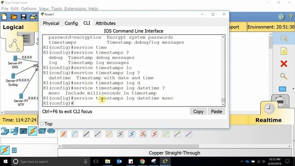Pick the red Serial DCE cable with clock
Screen dimensions: 295x166
click(143, 134)
